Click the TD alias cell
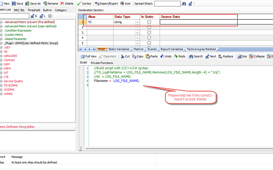273x170 pixels. (100, 22)
